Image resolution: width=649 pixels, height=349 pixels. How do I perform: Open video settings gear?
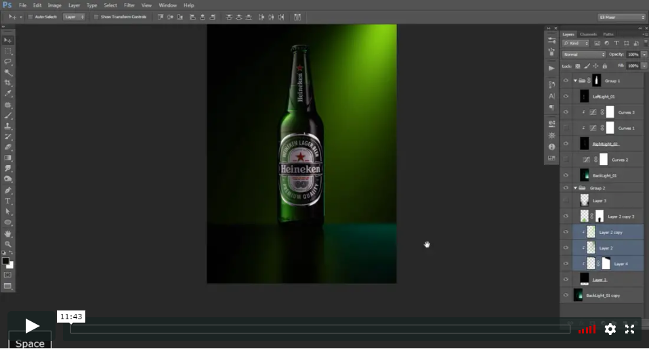pos(610,329)
